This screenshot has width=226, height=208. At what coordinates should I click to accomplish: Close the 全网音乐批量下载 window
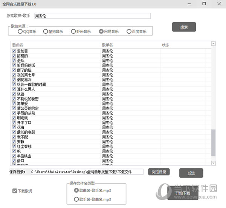click(219, 4)
